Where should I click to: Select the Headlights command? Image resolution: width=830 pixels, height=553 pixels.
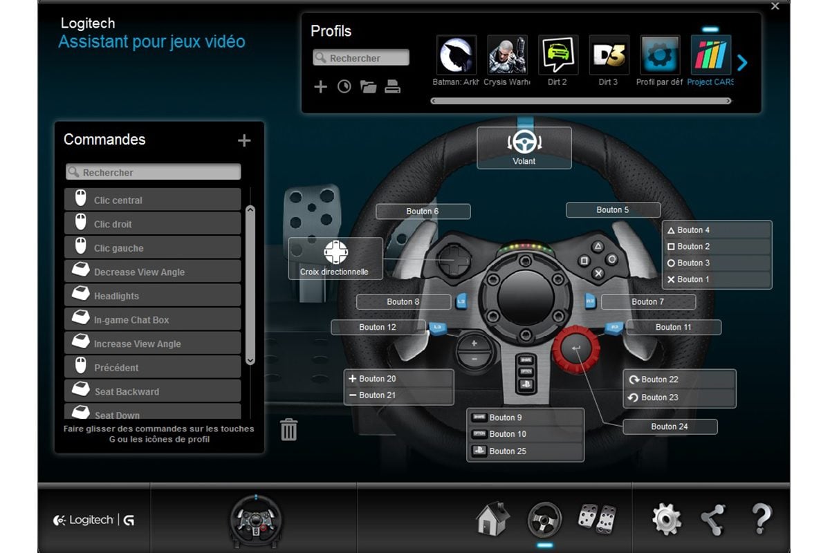[x=153, y=295]
